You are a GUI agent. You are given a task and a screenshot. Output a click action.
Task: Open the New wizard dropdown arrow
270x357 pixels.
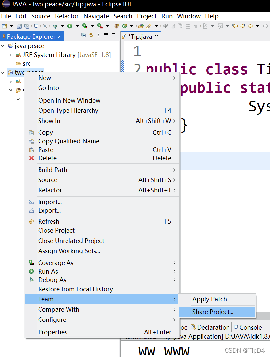pos(12,26)
